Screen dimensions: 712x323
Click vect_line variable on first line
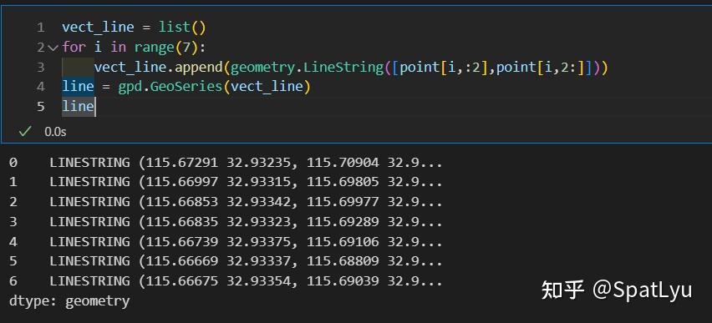(98, 28)
